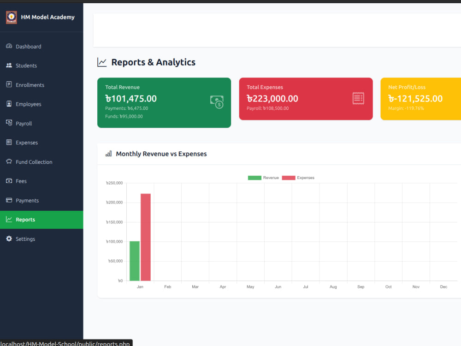
Task: Click the Total Revenue card label
Action: (122, 87)
